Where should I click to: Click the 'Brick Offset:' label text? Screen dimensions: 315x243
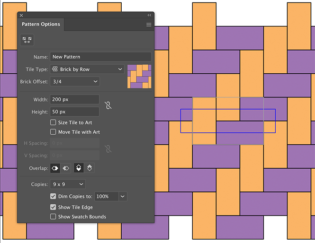[34, 82]
